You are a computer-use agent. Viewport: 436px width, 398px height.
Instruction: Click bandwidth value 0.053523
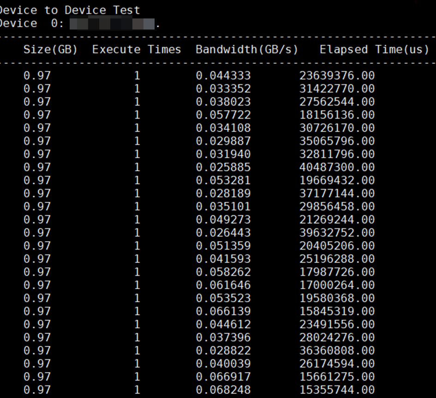tap(223, 298)
